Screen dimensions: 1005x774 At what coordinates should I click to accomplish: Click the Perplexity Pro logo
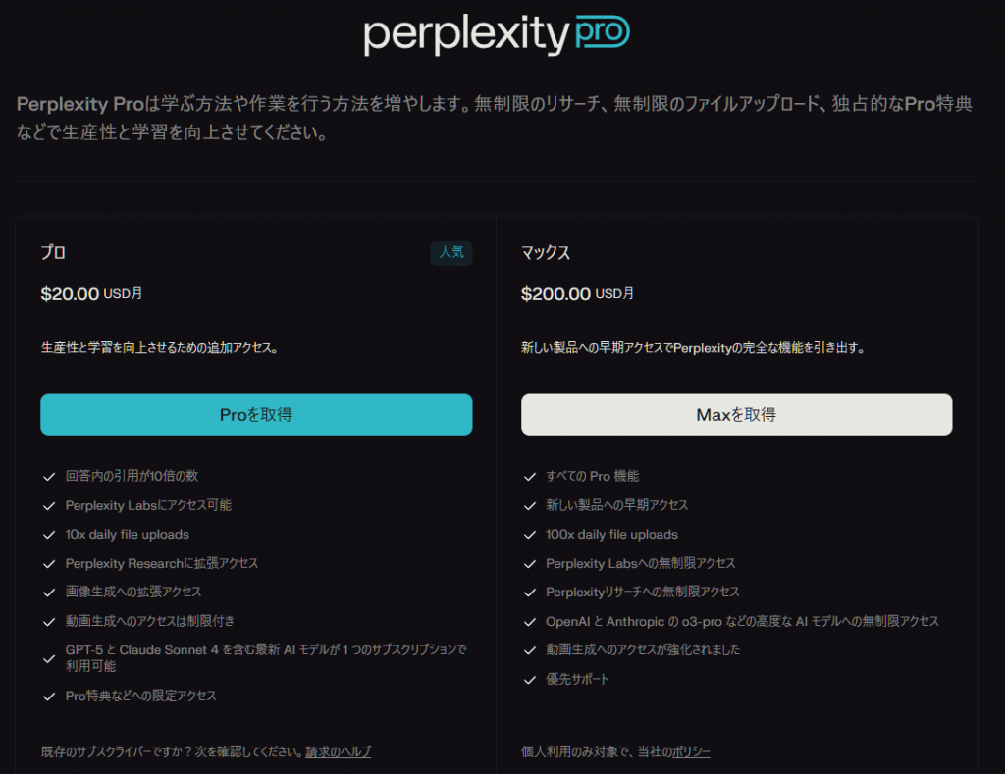click(x=496, y=34)
